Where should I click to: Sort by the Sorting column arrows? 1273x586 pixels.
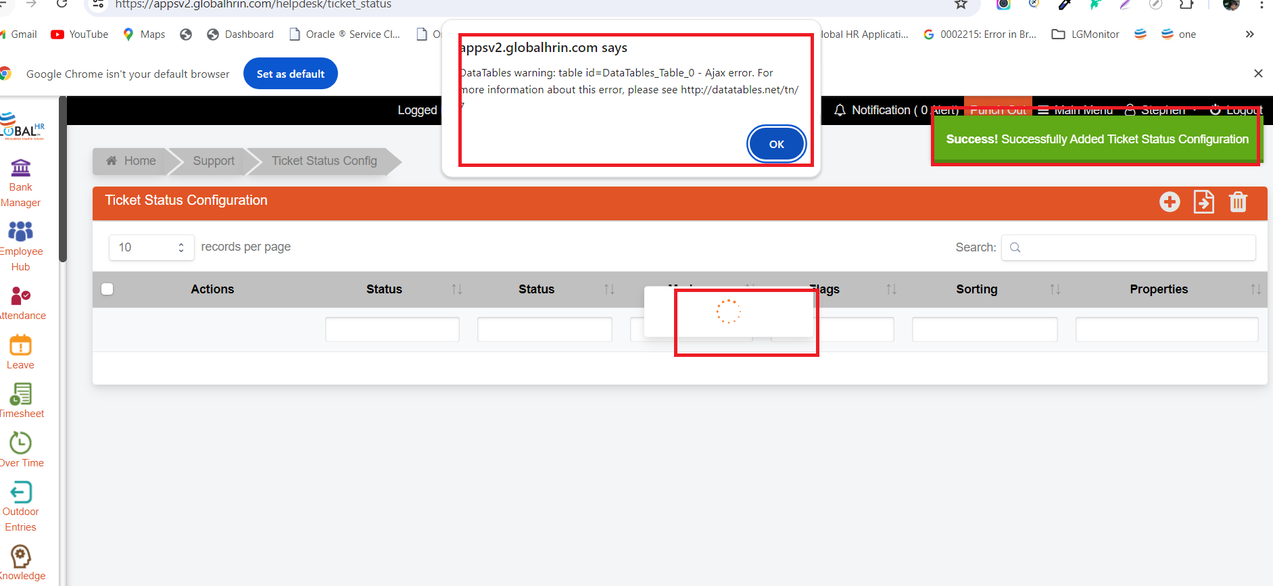tap(1055, 289)
